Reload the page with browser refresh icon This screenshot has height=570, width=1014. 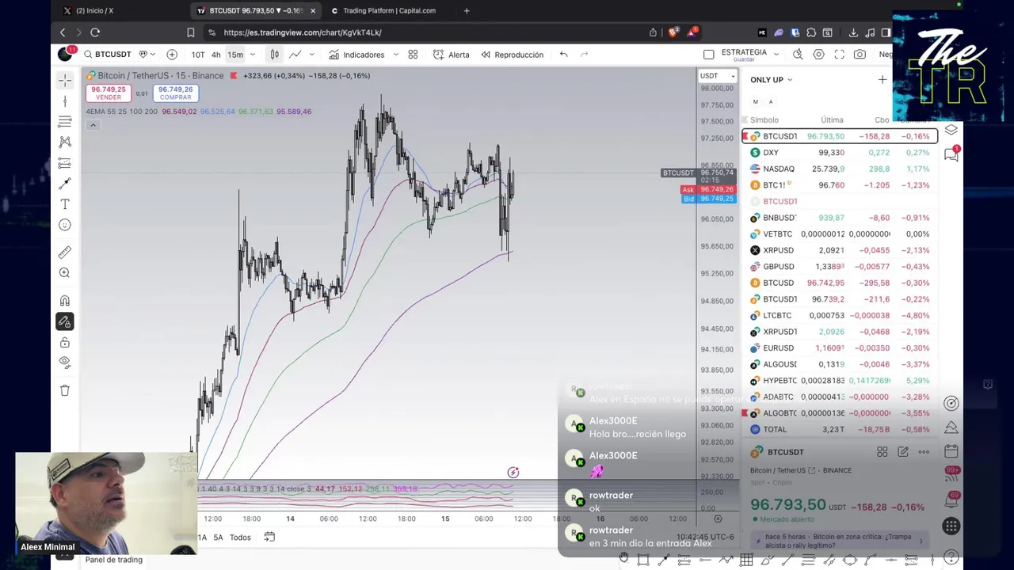95,32
